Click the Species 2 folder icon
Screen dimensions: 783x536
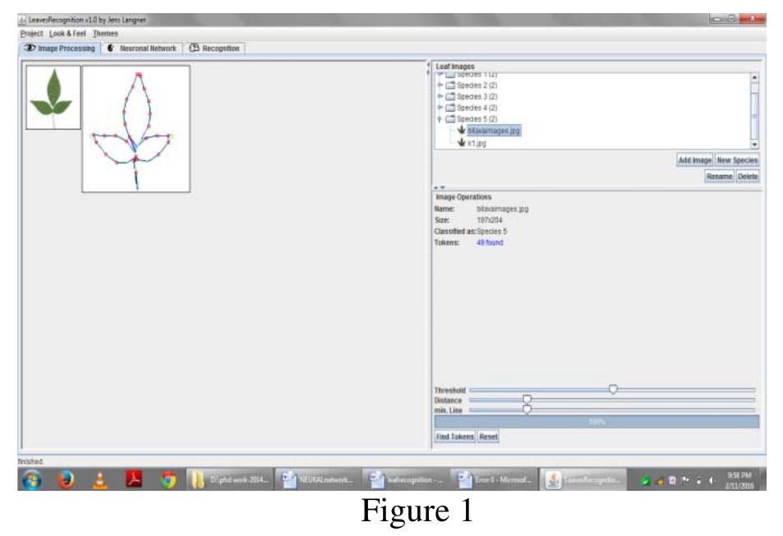click(x=450, y=85)
